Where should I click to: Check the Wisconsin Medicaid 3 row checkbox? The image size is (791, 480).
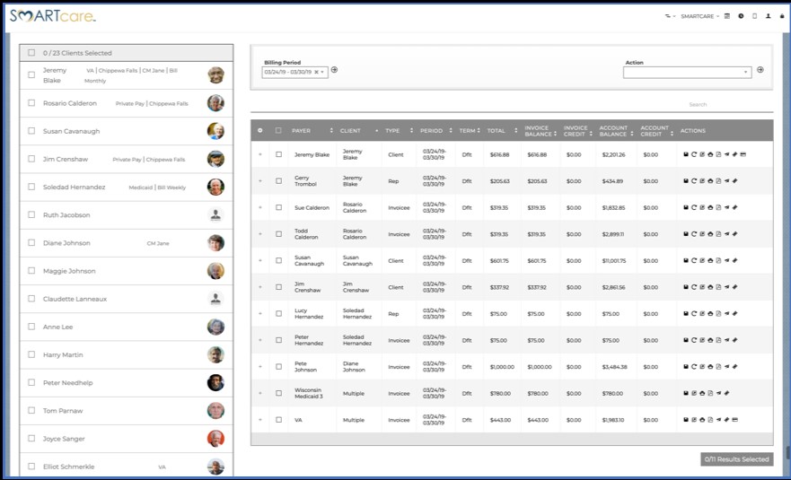tap(278, 393)
